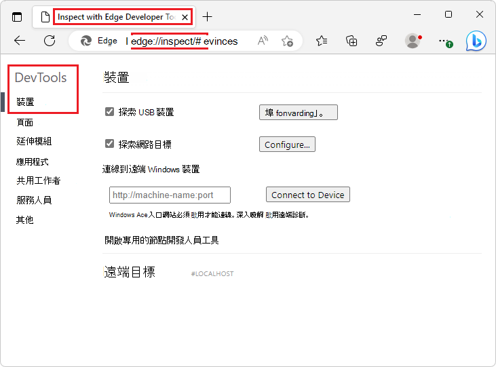Refresh the current page

click(x=50, y=41)
